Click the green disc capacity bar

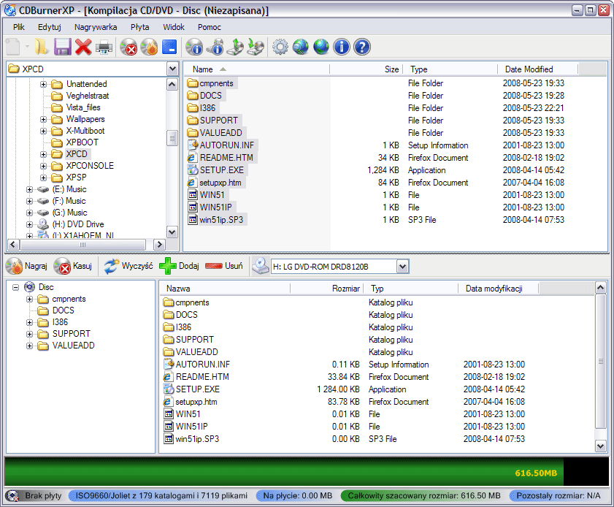pyautogui.click(x=307, y=472)
